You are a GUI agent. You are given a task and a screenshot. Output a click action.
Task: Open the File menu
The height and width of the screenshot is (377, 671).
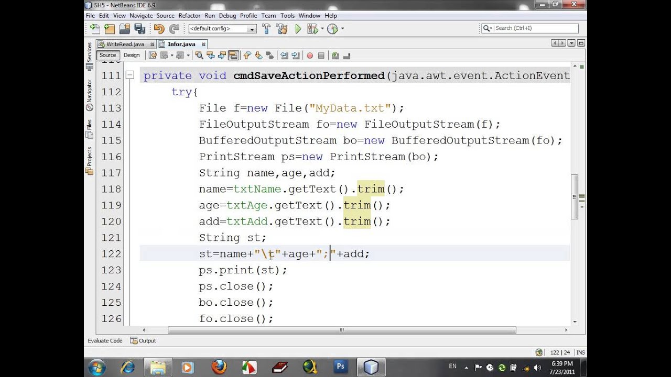[x=90, y=16]
